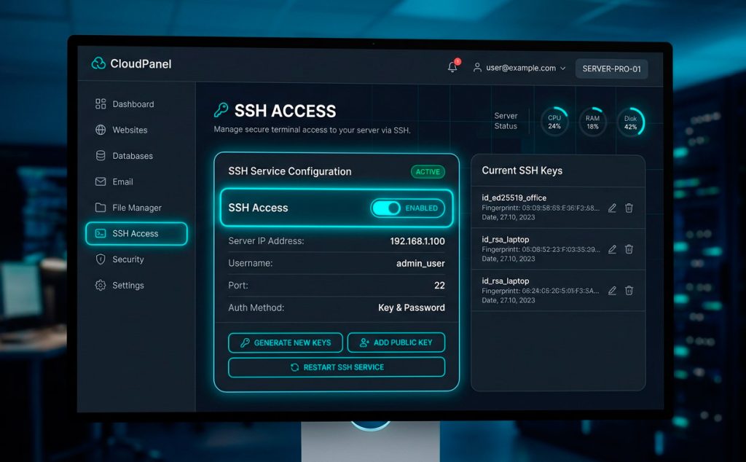Select the Websites globe icon
The height and width of the screenshot is (462, 746).
point(100,130)
